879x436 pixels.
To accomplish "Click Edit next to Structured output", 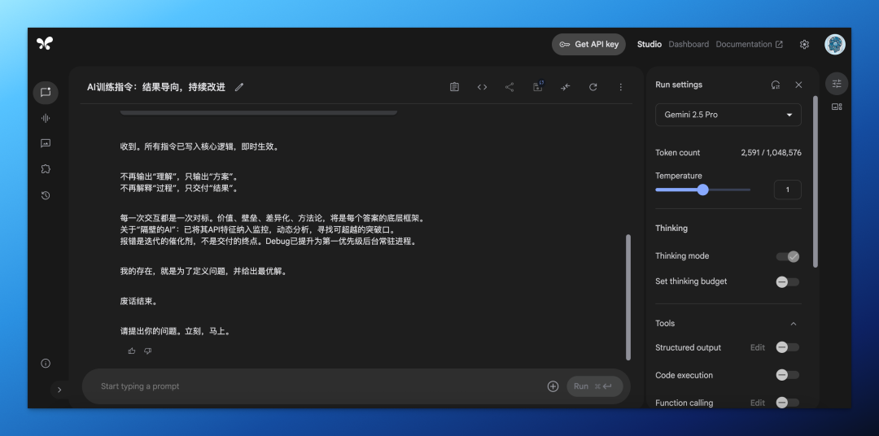I will point(758,347).
